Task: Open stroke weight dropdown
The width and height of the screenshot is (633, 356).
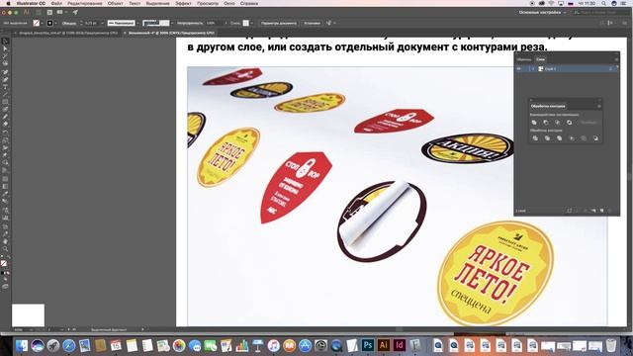Action: pos(102,24)
